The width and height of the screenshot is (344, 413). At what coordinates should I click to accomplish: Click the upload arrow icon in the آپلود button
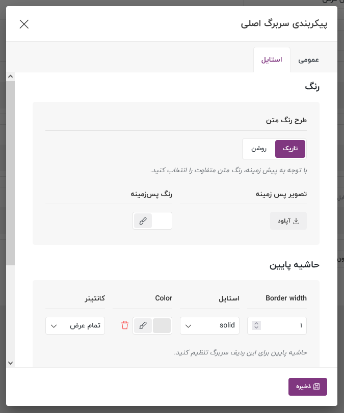[x=296, y=221]
